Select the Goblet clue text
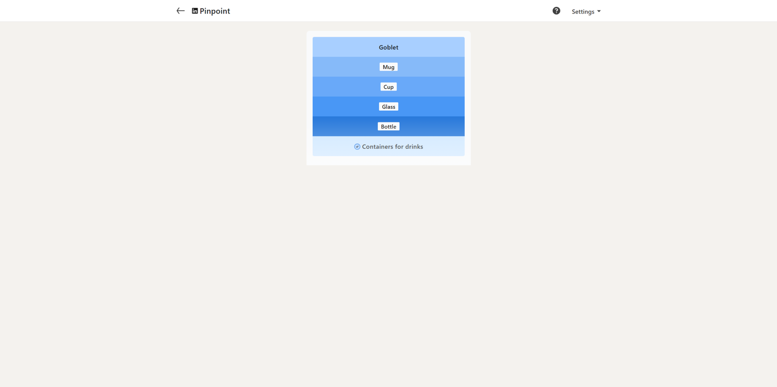This screenshot has height=387, width=777. (388, 47)
